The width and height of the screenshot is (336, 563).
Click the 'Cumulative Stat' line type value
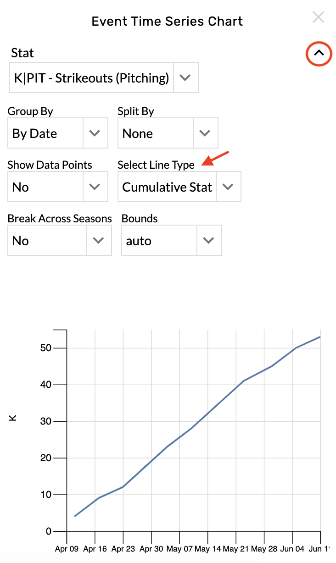pyautogui.click(x=167, y=187)
